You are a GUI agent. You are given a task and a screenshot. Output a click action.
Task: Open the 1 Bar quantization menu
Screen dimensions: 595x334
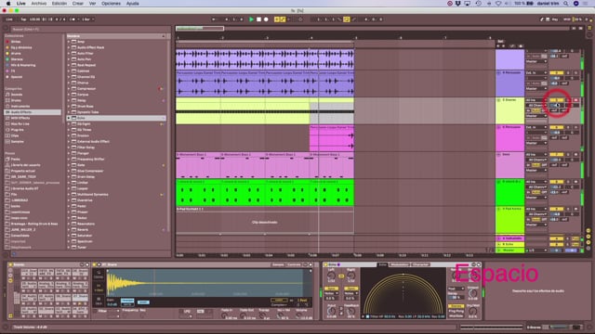(x=87, y=19)
